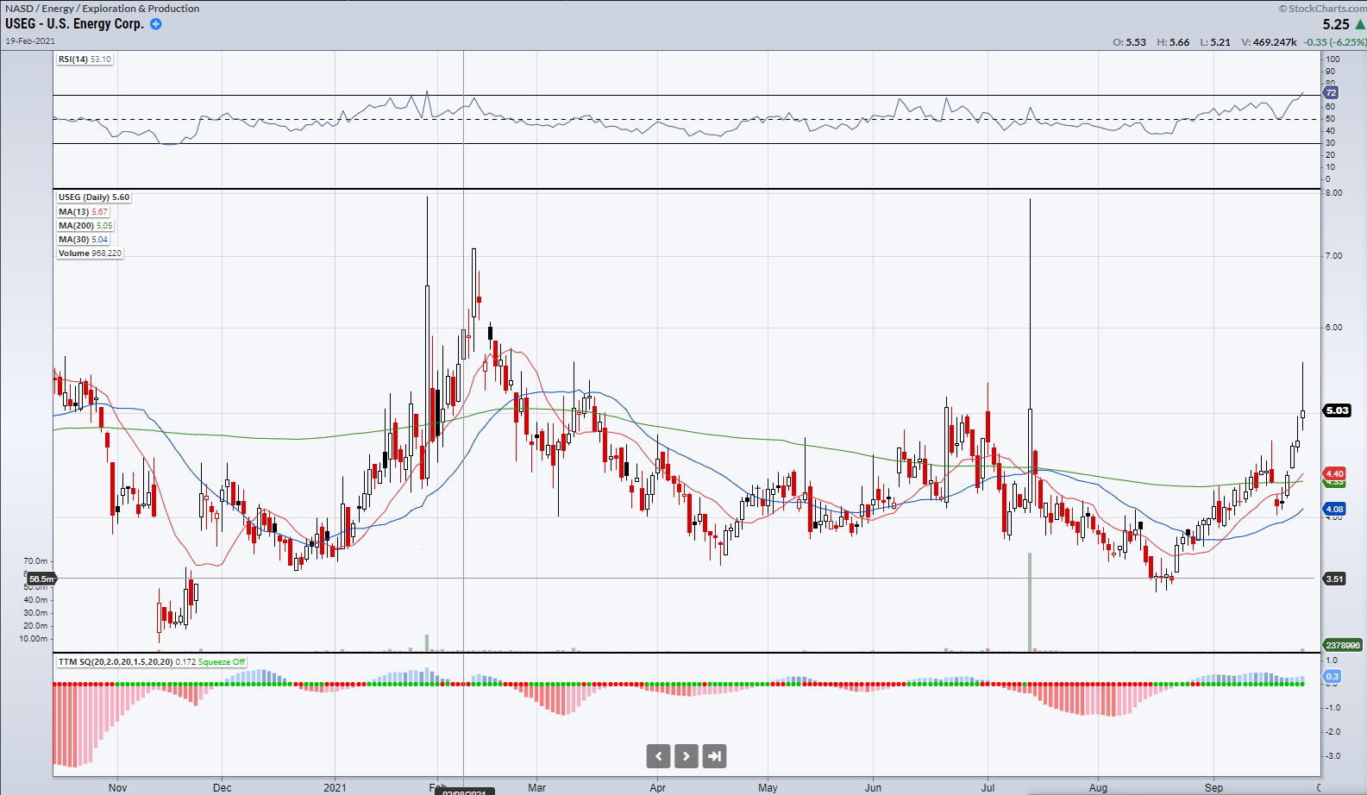The height and width of the screenshot is (795, 1367).
Task: Select the MA(200) legend entry
Action: [x=85, y=225]
